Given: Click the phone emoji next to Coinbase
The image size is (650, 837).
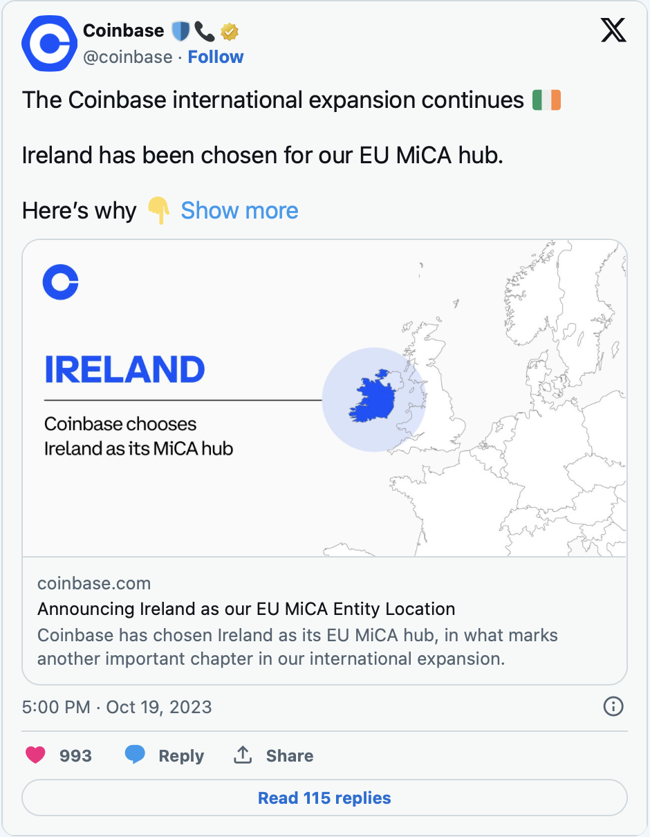Looking at the screenshot, I should pyautogui.click(x=205, y=31).
